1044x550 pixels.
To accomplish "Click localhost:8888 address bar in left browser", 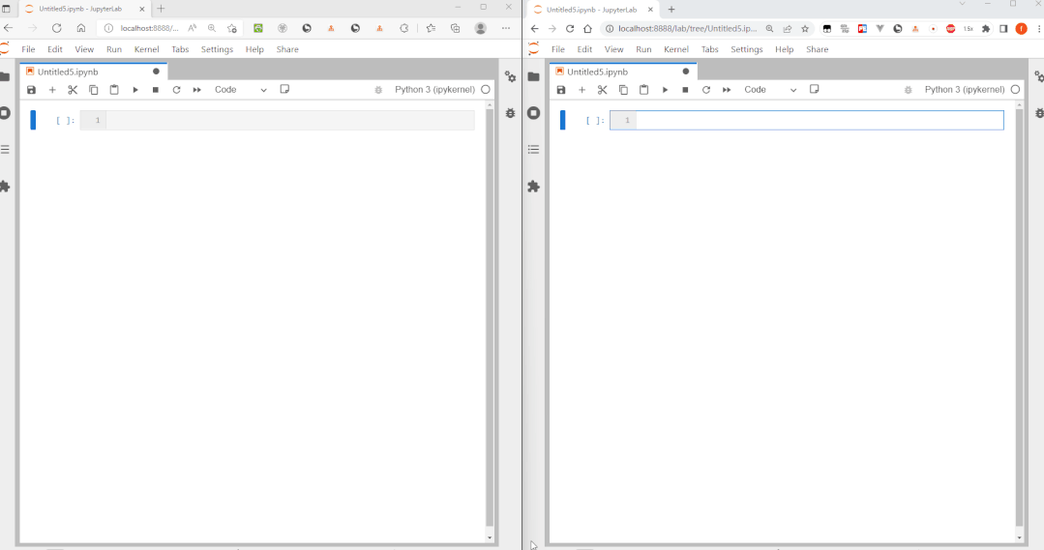I will point(149,29).
